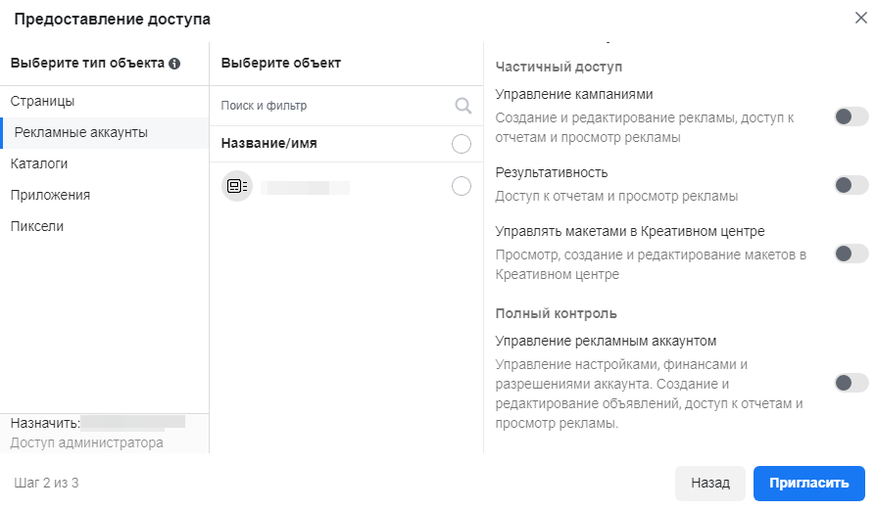The height and width of the screenshot is (510, 876).
Task: Click the blurred ad account name
Action: [306, 186]
